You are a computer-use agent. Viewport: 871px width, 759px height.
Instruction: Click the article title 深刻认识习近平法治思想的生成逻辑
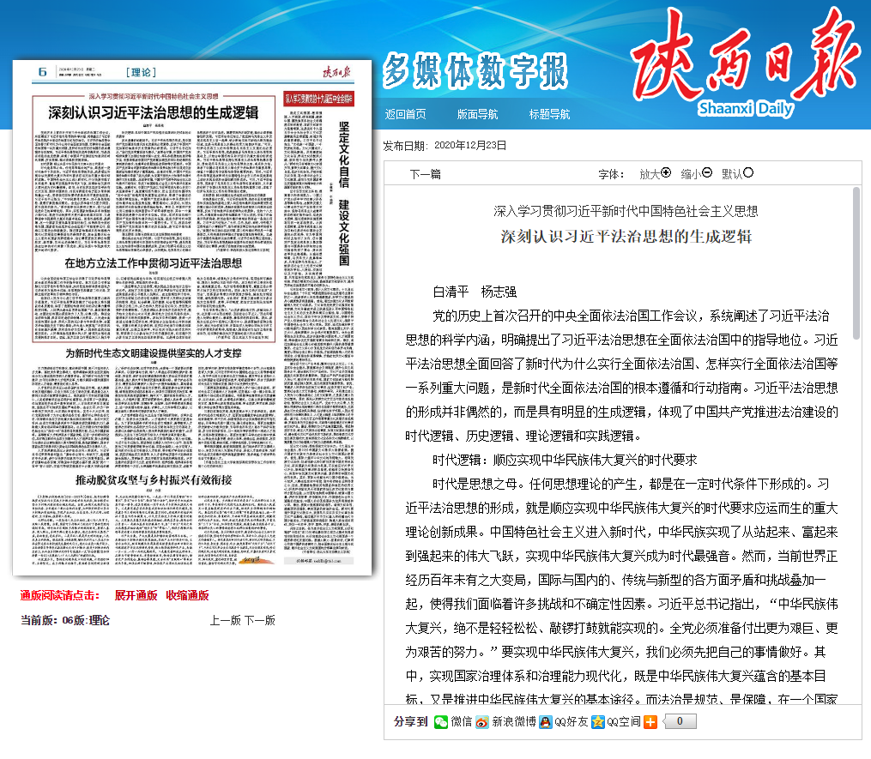[x=626, y=237]
